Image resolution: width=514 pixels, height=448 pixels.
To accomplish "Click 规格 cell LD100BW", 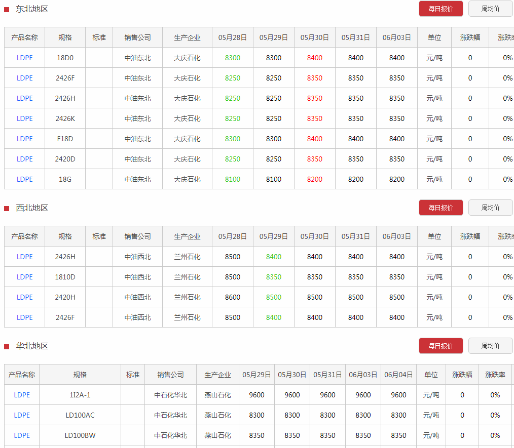I will point(80,435).
